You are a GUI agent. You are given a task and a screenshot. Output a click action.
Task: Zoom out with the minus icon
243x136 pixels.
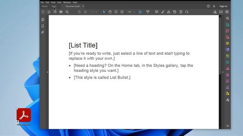116,12
